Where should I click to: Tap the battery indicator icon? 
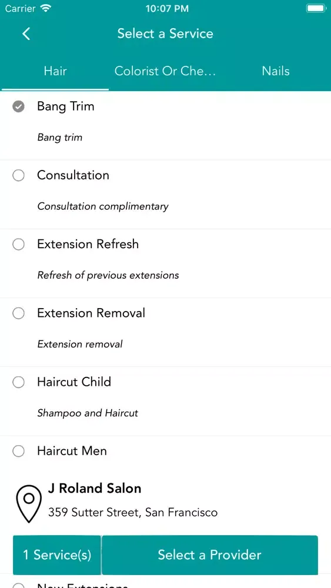316,8
